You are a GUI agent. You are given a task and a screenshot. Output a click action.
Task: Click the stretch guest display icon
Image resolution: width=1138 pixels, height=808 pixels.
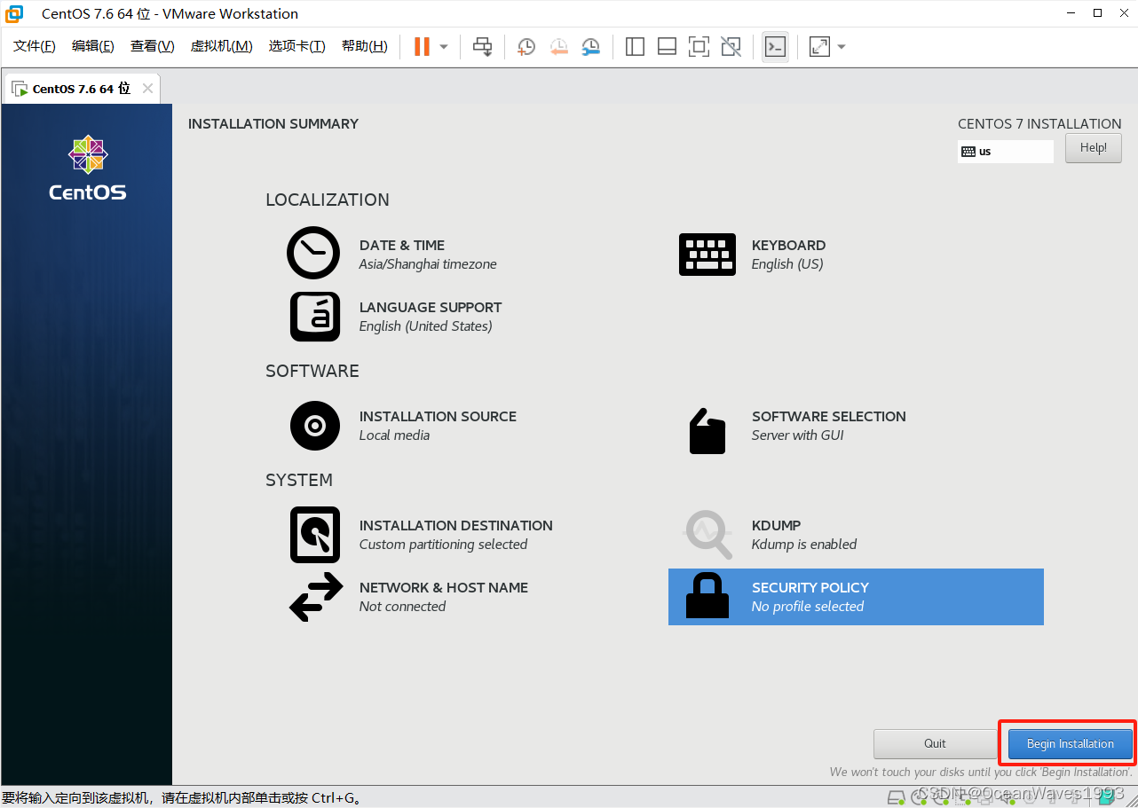[819, 46]
